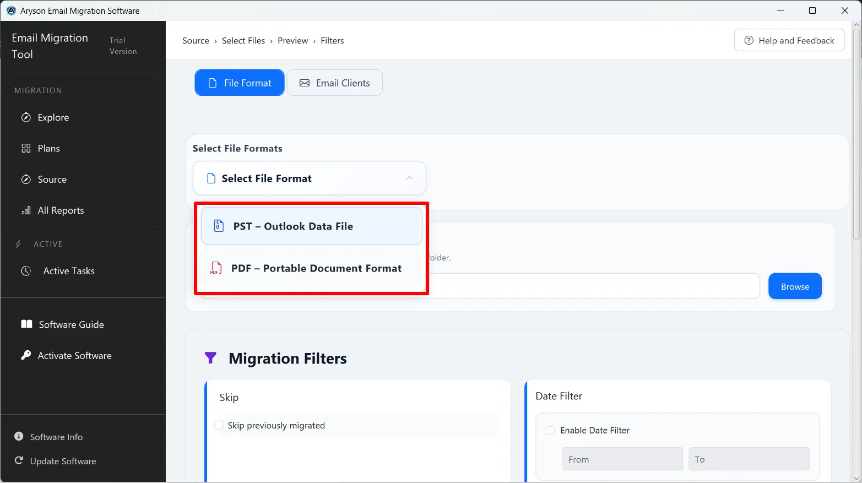Click the purple funnel Migration Filters icon
Screen dimensions: 862x483
pyautogui.click(x=210, y=358)
